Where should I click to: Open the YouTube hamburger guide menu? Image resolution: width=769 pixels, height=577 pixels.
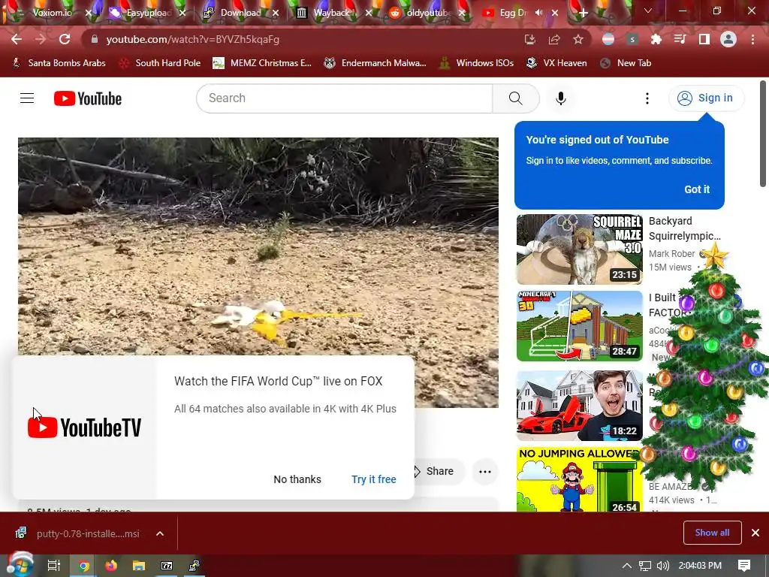click(27, 98)
